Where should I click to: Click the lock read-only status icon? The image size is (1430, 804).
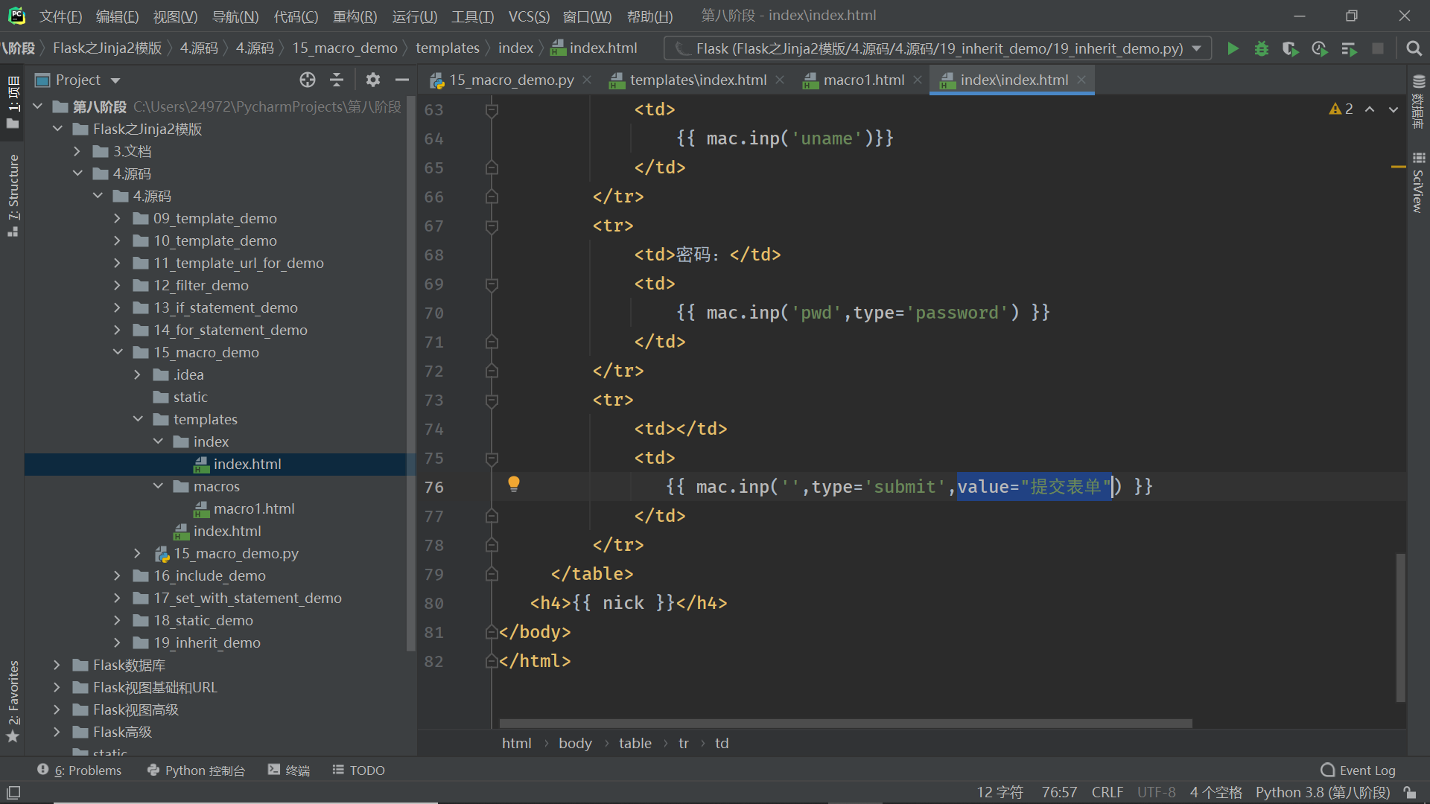pos(1410,792)
